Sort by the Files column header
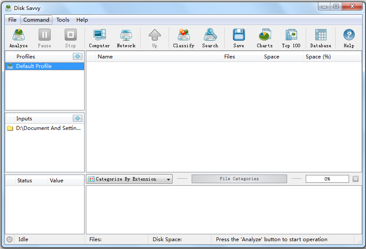 coord(242,57)
